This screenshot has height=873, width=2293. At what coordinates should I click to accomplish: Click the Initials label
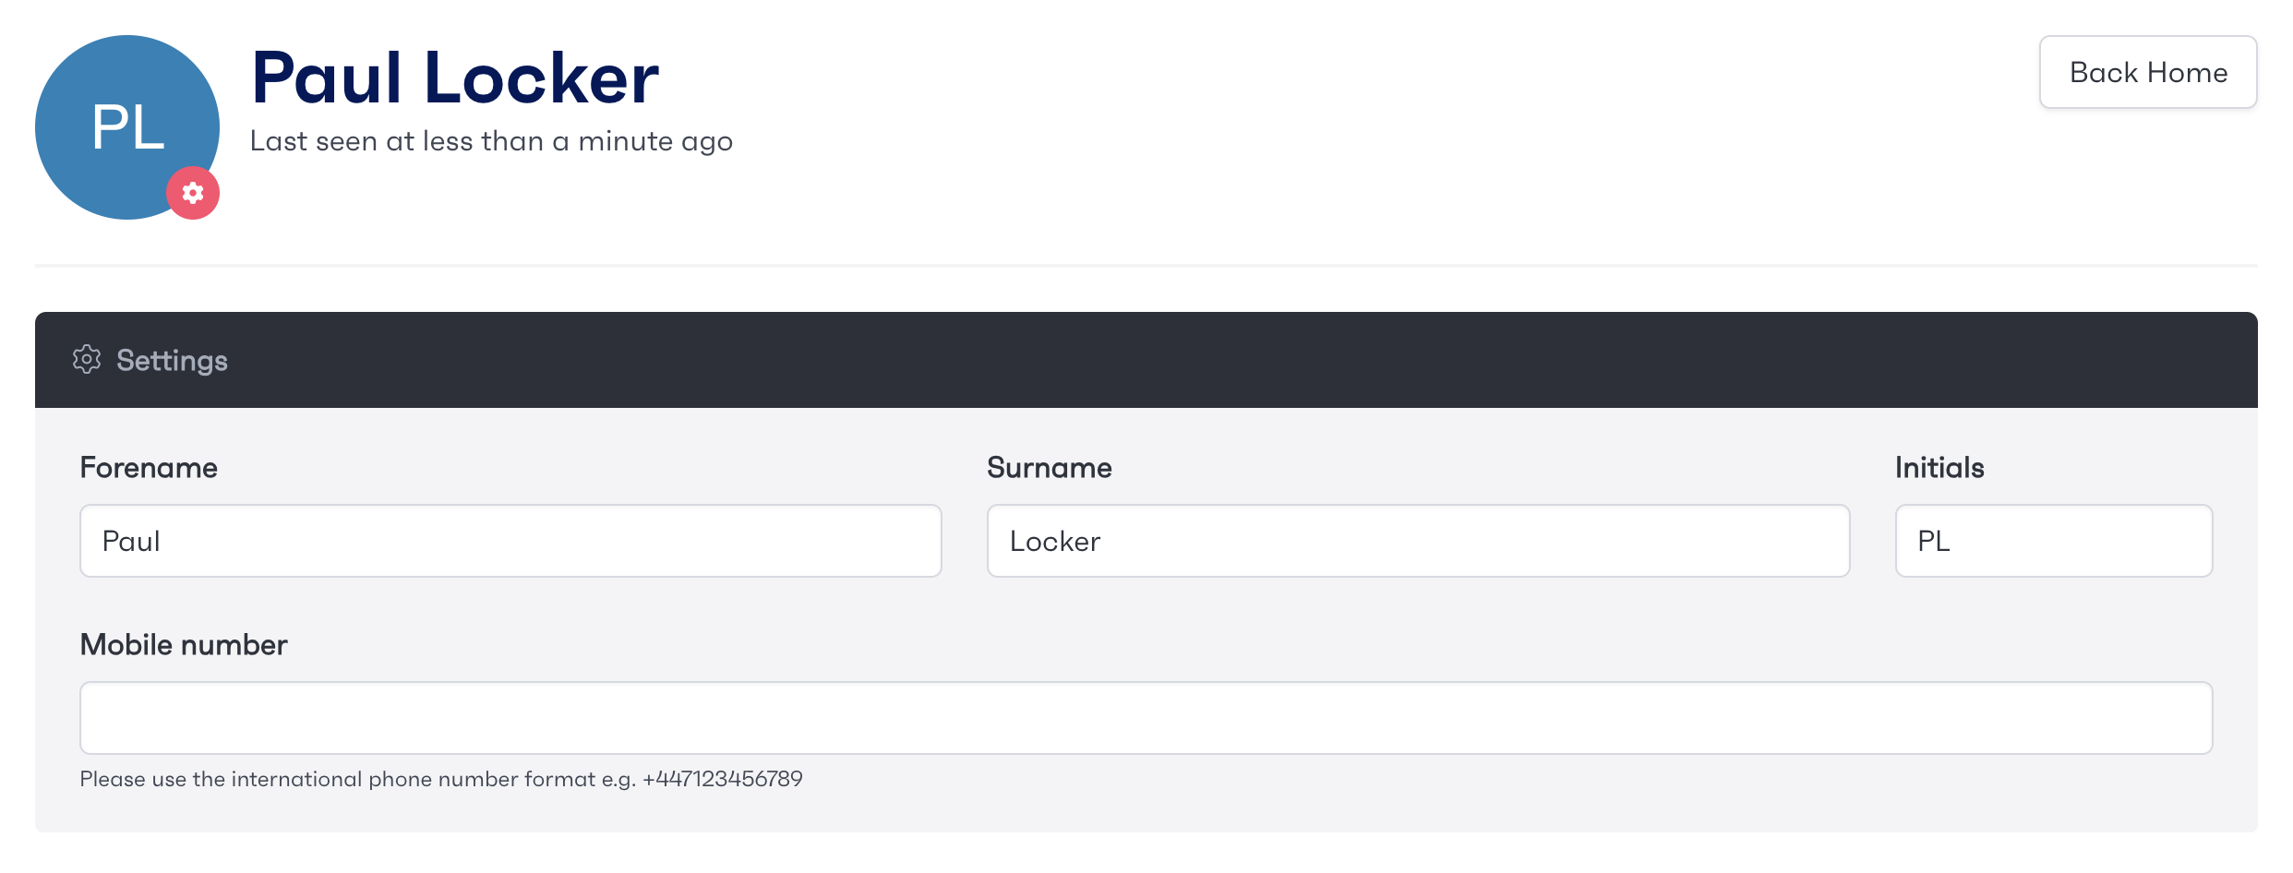[x=1939, y=468]
